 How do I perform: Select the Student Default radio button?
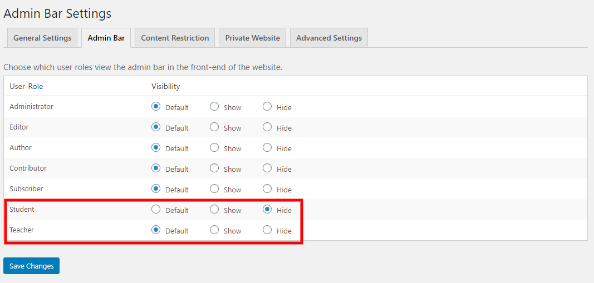tap(155, 209)
